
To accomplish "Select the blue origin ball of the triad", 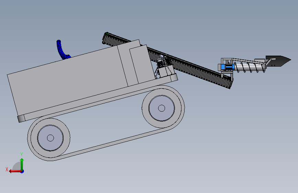I will pos(22,171).
